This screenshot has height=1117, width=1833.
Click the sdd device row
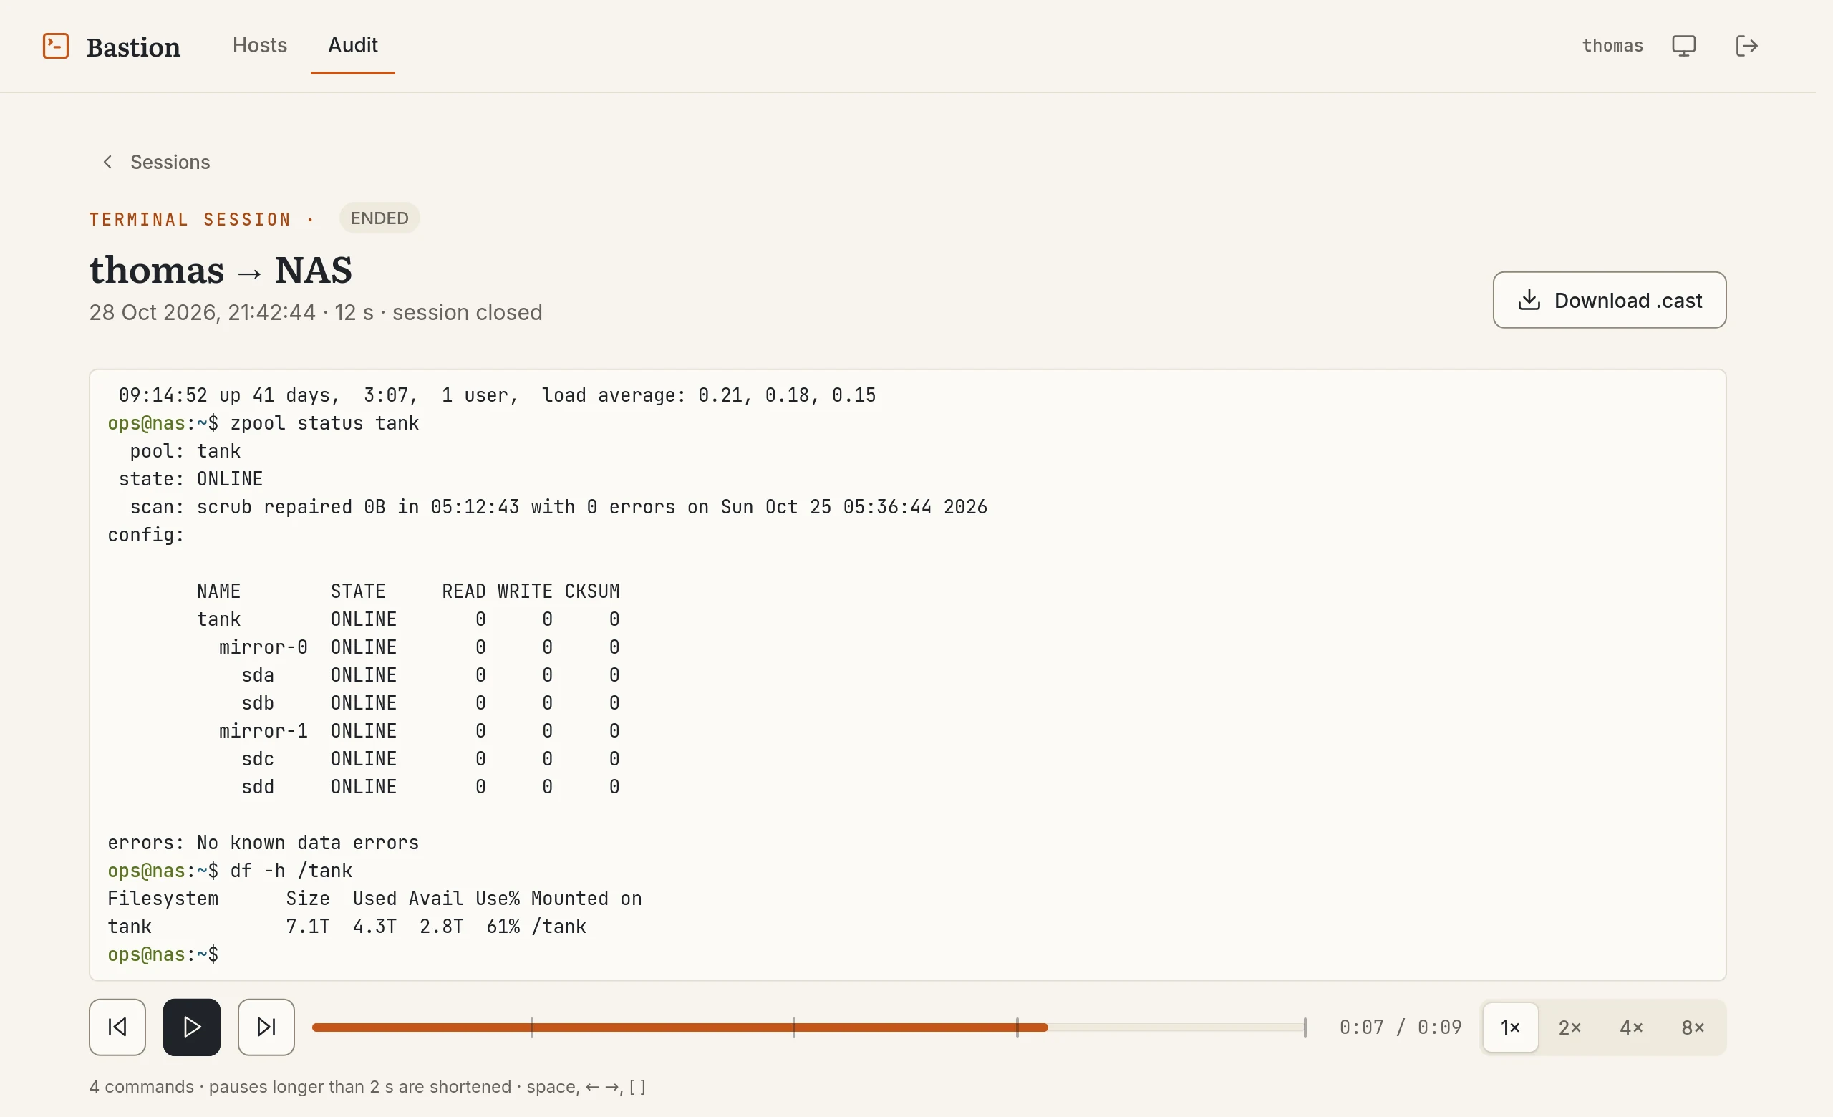click(431, 787)
